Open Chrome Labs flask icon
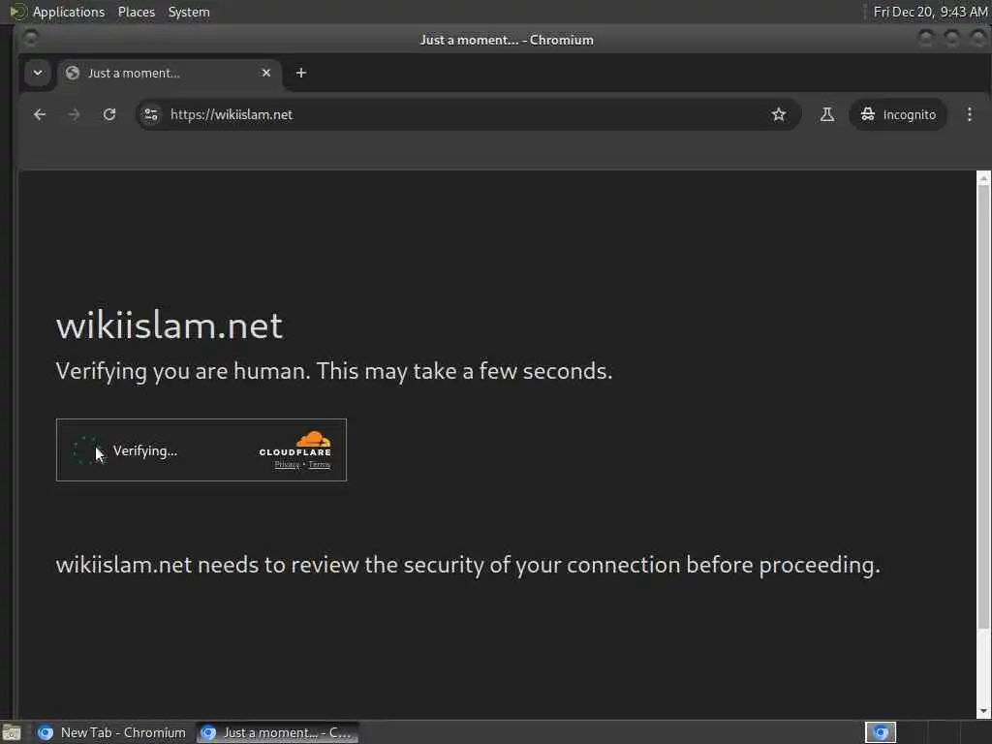 (x=827, y=114)
